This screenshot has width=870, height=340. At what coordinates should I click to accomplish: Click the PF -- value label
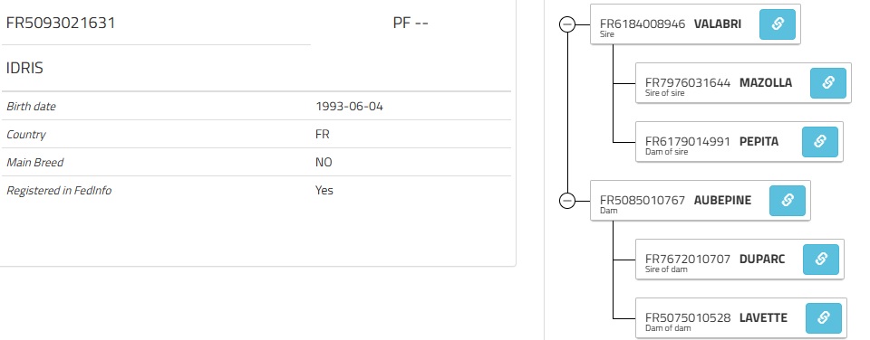pyautogui.click(x=411, y=24)
